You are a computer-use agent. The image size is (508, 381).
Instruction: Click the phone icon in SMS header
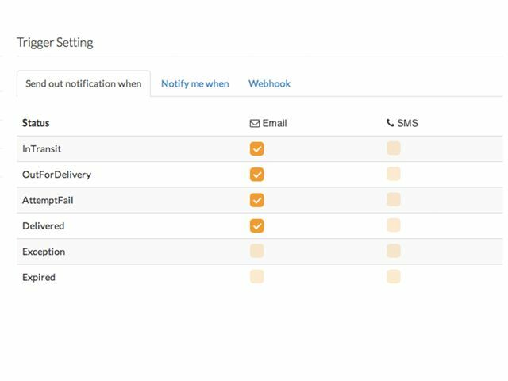pyautogui.click(x=390, y=123)
